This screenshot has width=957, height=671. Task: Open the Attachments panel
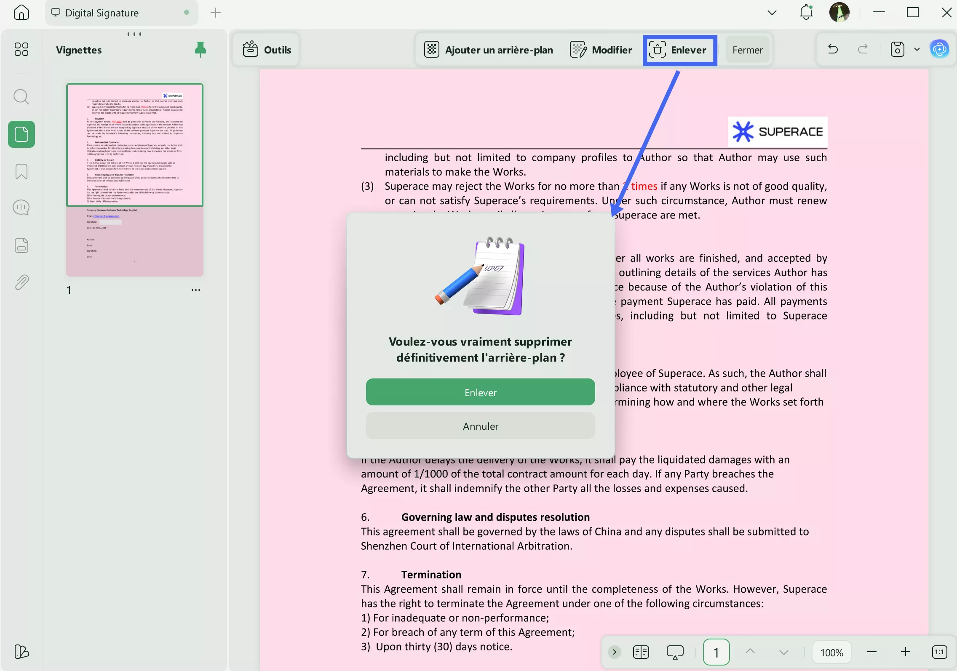(21, 282)
